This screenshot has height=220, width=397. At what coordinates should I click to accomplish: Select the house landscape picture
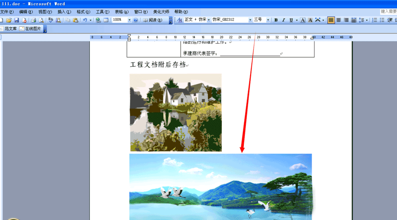[x=176, y=113]
